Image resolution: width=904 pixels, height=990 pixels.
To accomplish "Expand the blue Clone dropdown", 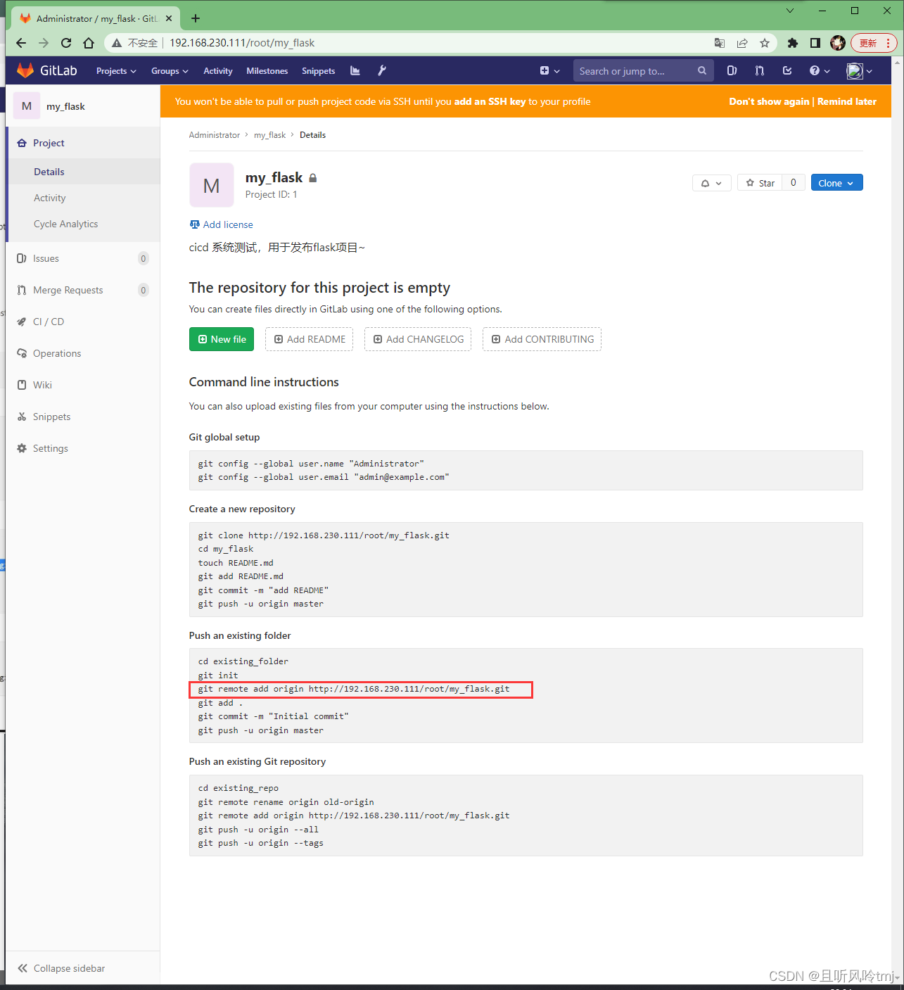I will pyautogui.click(x=836, y=183).
